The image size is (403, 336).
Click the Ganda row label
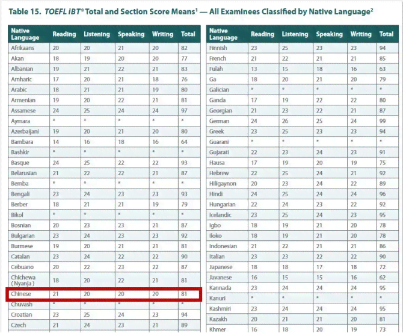tap(217, 100)
